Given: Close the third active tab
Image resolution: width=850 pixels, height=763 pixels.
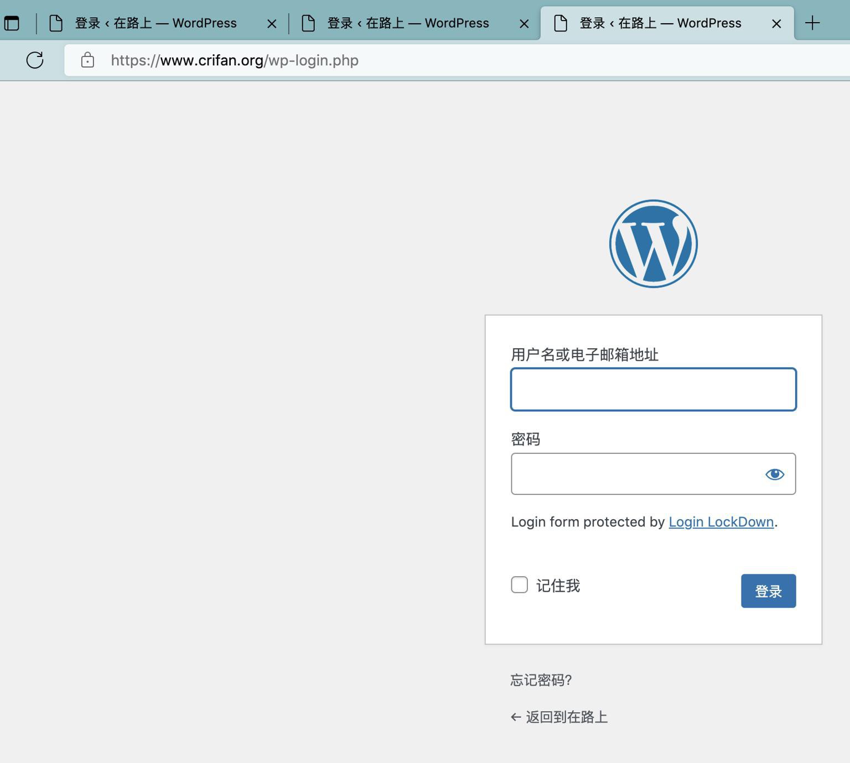Looking at the screenshot, I should click(776, 24).
